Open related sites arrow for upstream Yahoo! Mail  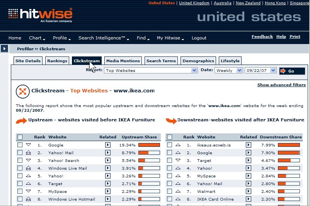pyautogui.click(x=108, y=153)
